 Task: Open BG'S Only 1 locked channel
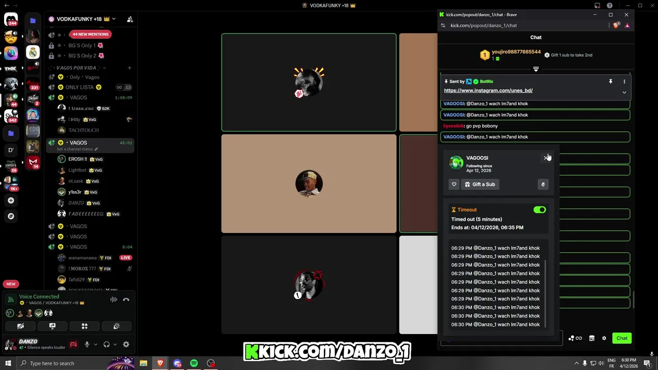[90, 45]
